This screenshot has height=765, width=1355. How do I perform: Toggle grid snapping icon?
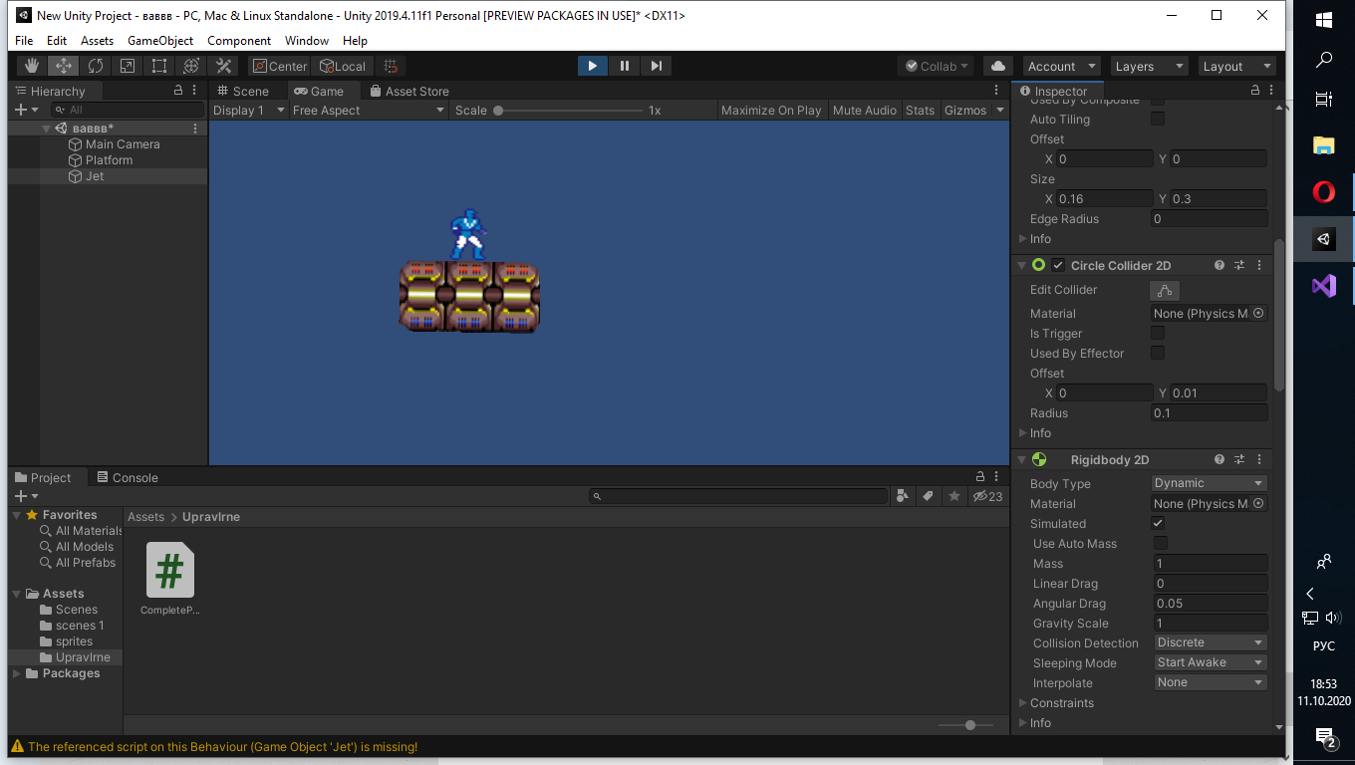[x=391, y=66]
